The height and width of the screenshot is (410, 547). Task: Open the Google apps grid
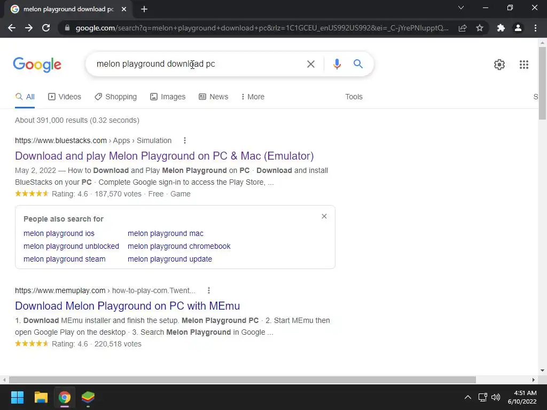coord(523,65)
